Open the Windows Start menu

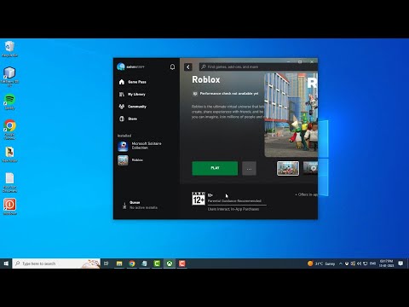[x=6, y=264]
